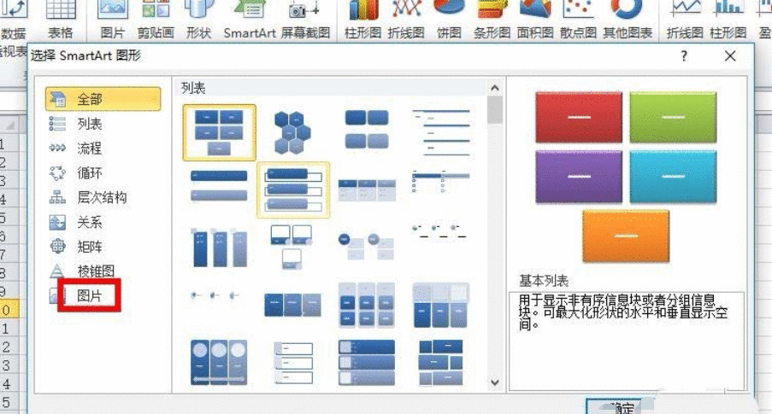Screen dimensions: 772x414
Task: Open the 散点图 chart menu
Action: [x=579, y=20]
